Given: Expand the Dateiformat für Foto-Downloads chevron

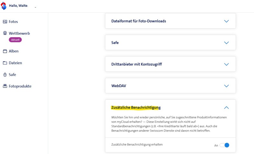Looking at the screenshot, I should click(x=226, y=21).
